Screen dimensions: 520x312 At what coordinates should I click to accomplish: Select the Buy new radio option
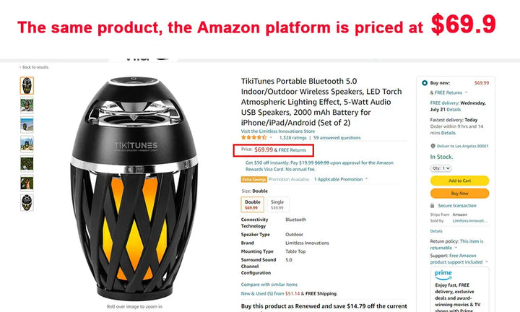coord(425,83)
